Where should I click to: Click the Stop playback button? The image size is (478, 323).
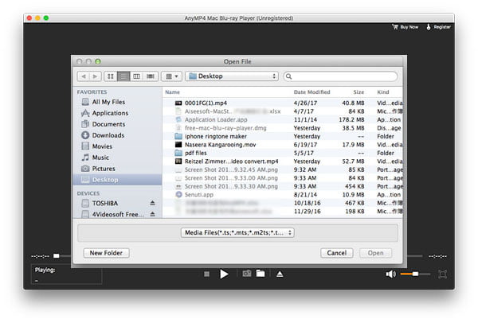(206, 274)
